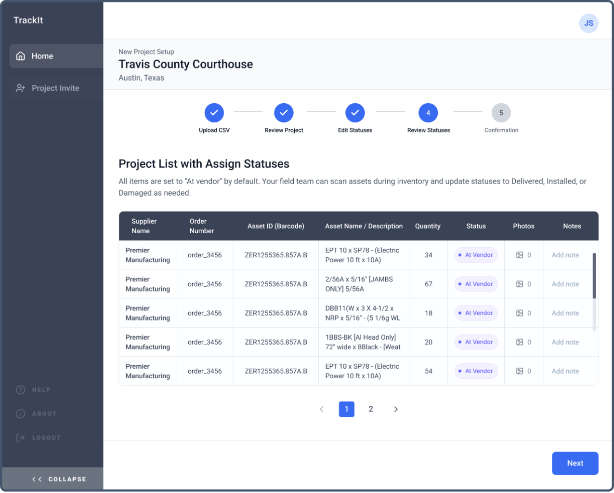
Task: Click the About info icon
Action: tap(20, 414)
